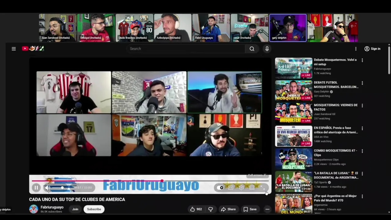Enter full screen mode
391x220 pixels.
(x=262, y=188)
